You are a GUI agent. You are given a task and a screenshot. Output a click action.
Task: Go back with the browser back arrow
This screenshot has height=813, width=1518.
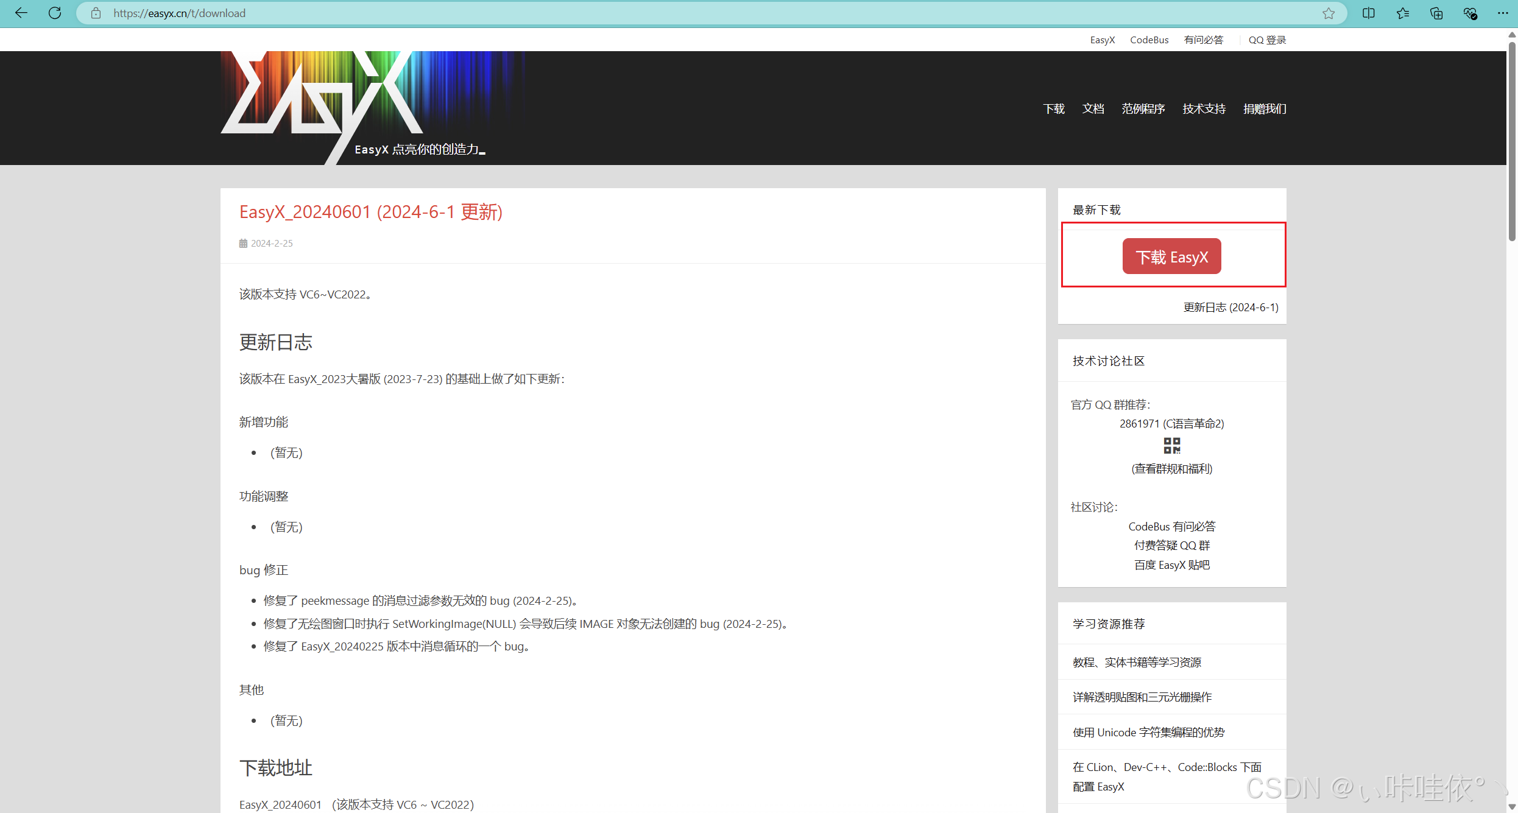[x=21, y=13]
